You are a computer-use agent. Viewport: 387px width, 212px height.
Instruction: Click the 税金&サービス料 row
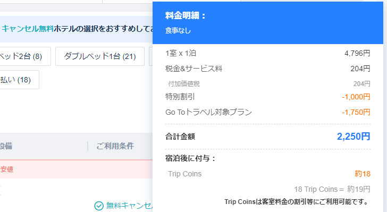coord(268,69)
